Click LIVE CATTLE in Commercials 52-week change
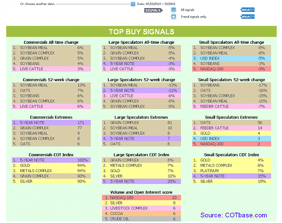282x223 pixels. coord(51,106)
